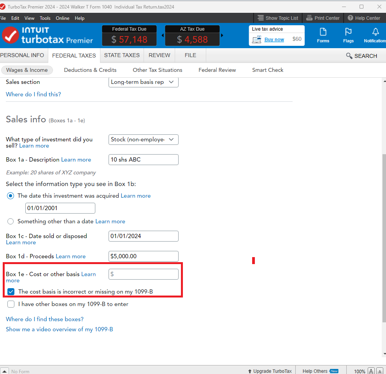Open the File menu
This screenshot has width=386, height=374.
click(3, 18)
